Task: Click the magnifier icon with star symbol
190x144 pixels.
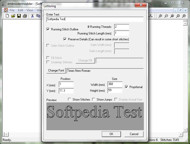Action: (172, 16)
